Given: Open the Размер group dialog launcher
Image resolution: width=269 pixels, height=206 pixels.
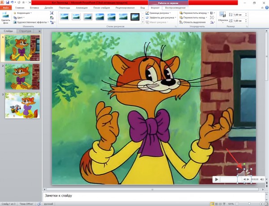Looking at the screenshot, I should tap(247, 27).
